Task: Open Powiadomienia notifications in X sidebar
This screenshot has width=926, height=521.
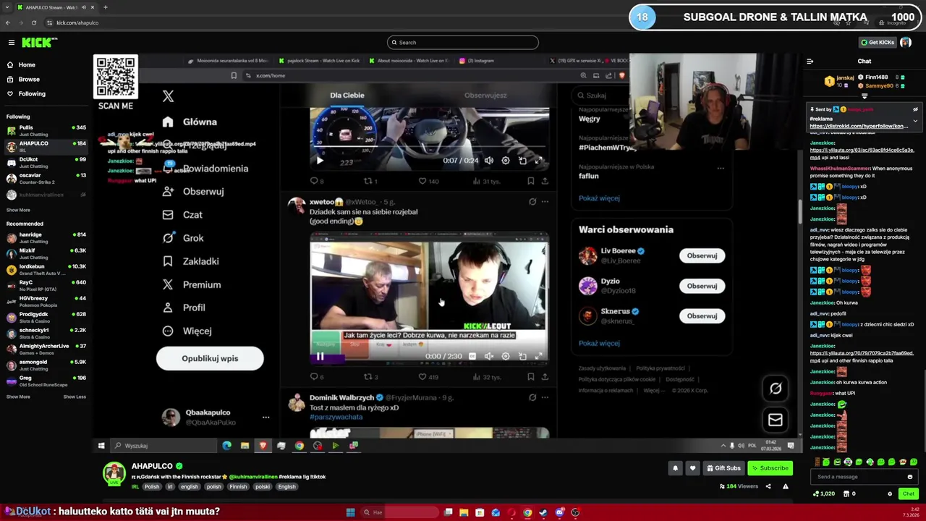Action: click(x=205, y=168)
